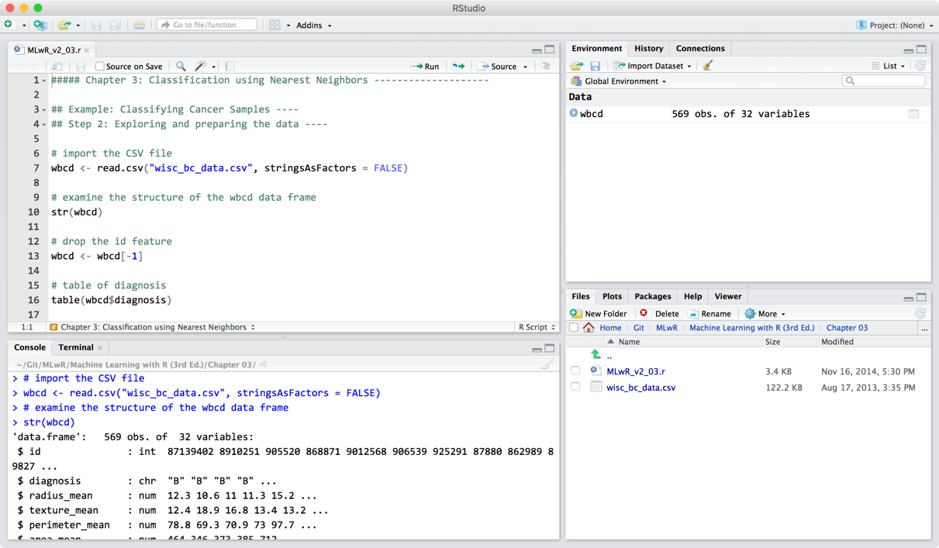Toggle the Source on Save checkbox

99,67
